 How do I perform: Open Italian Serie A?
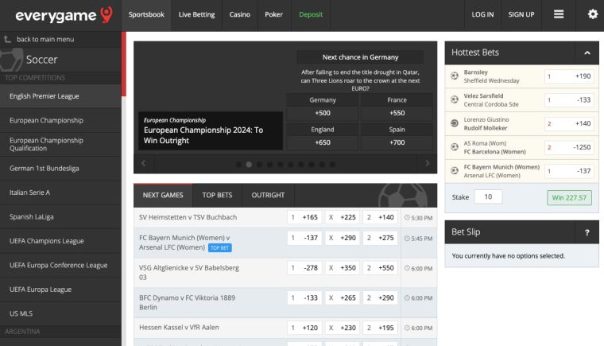(60, 192)
